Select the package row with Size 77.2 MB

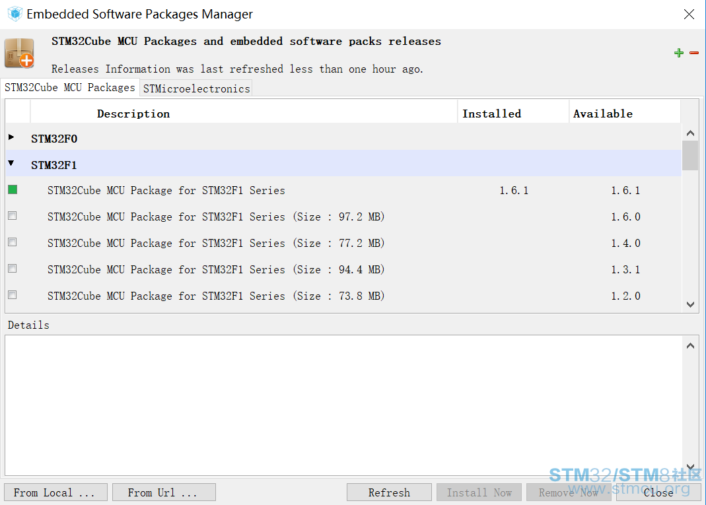click(343, 243)
